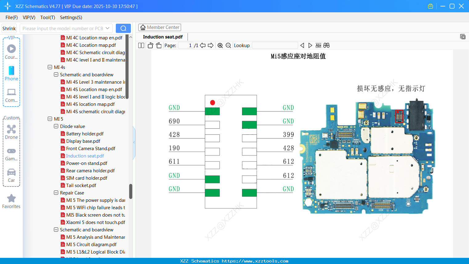The height and width of the screenshot is (264, 469).
Task: Open the model number dropdown arrow
Action: point(107,28)
